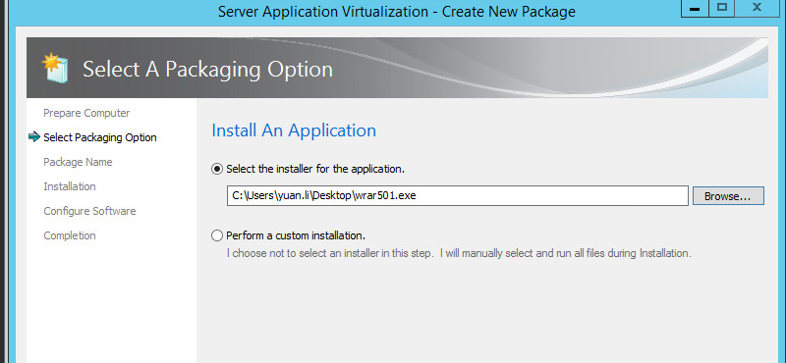This screenshot has width=786, height=363.
Task: Click the package wizard star icon
Action: 55,68
